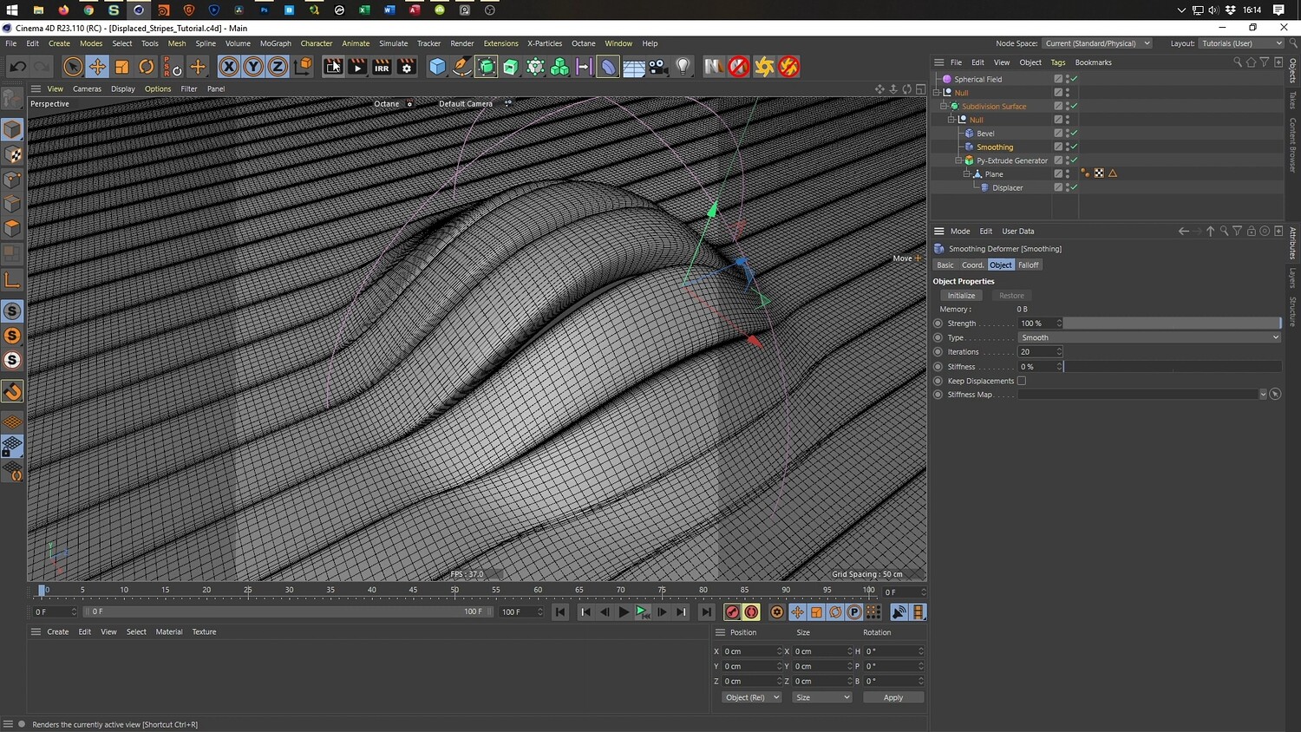
Task: Select the Move tool in top toolbar
Action: coord(97,67)
